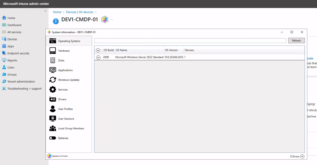Viewport: 317px width, 165px height.
Task: Click the search filter input field
Action: 190,40
